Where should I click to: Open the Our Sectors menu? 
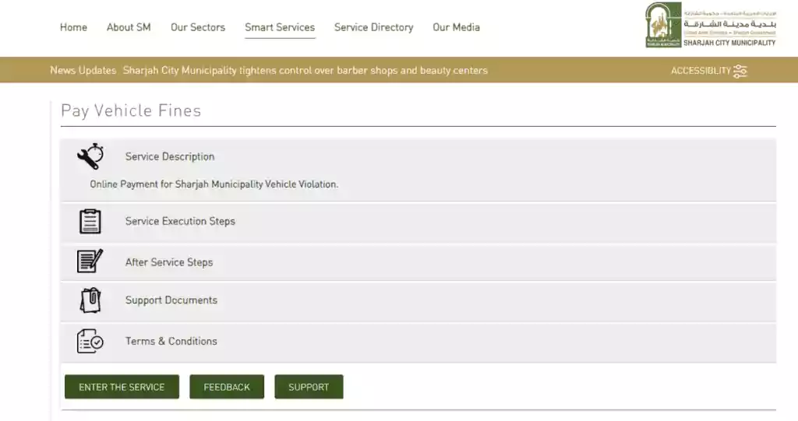(x=198, y=27)
